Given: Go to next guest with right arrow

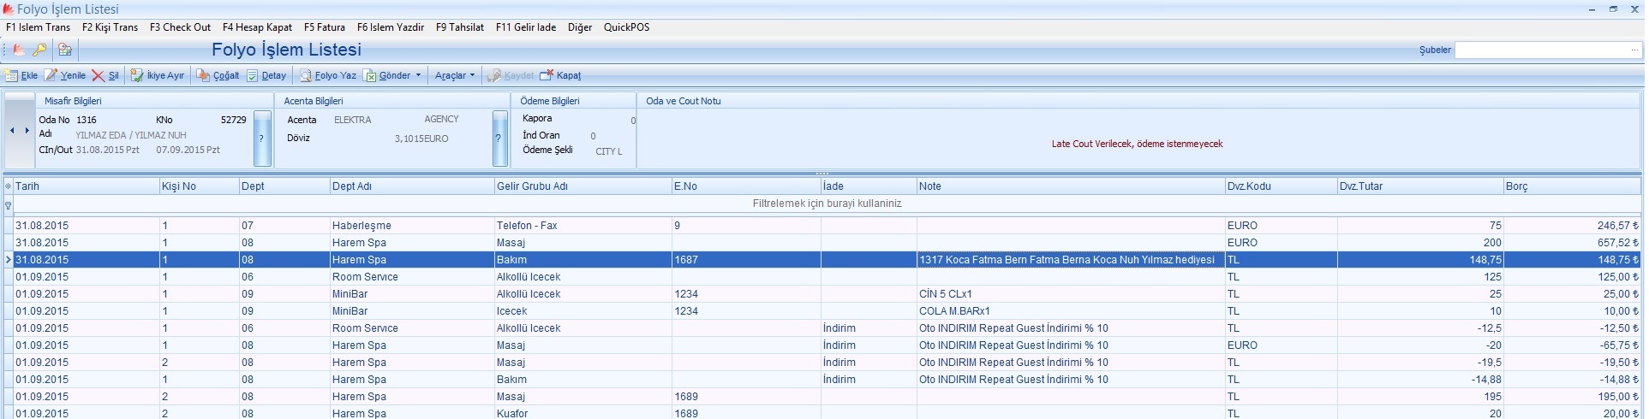Looking at the screenshot, I should pos(27,131).
